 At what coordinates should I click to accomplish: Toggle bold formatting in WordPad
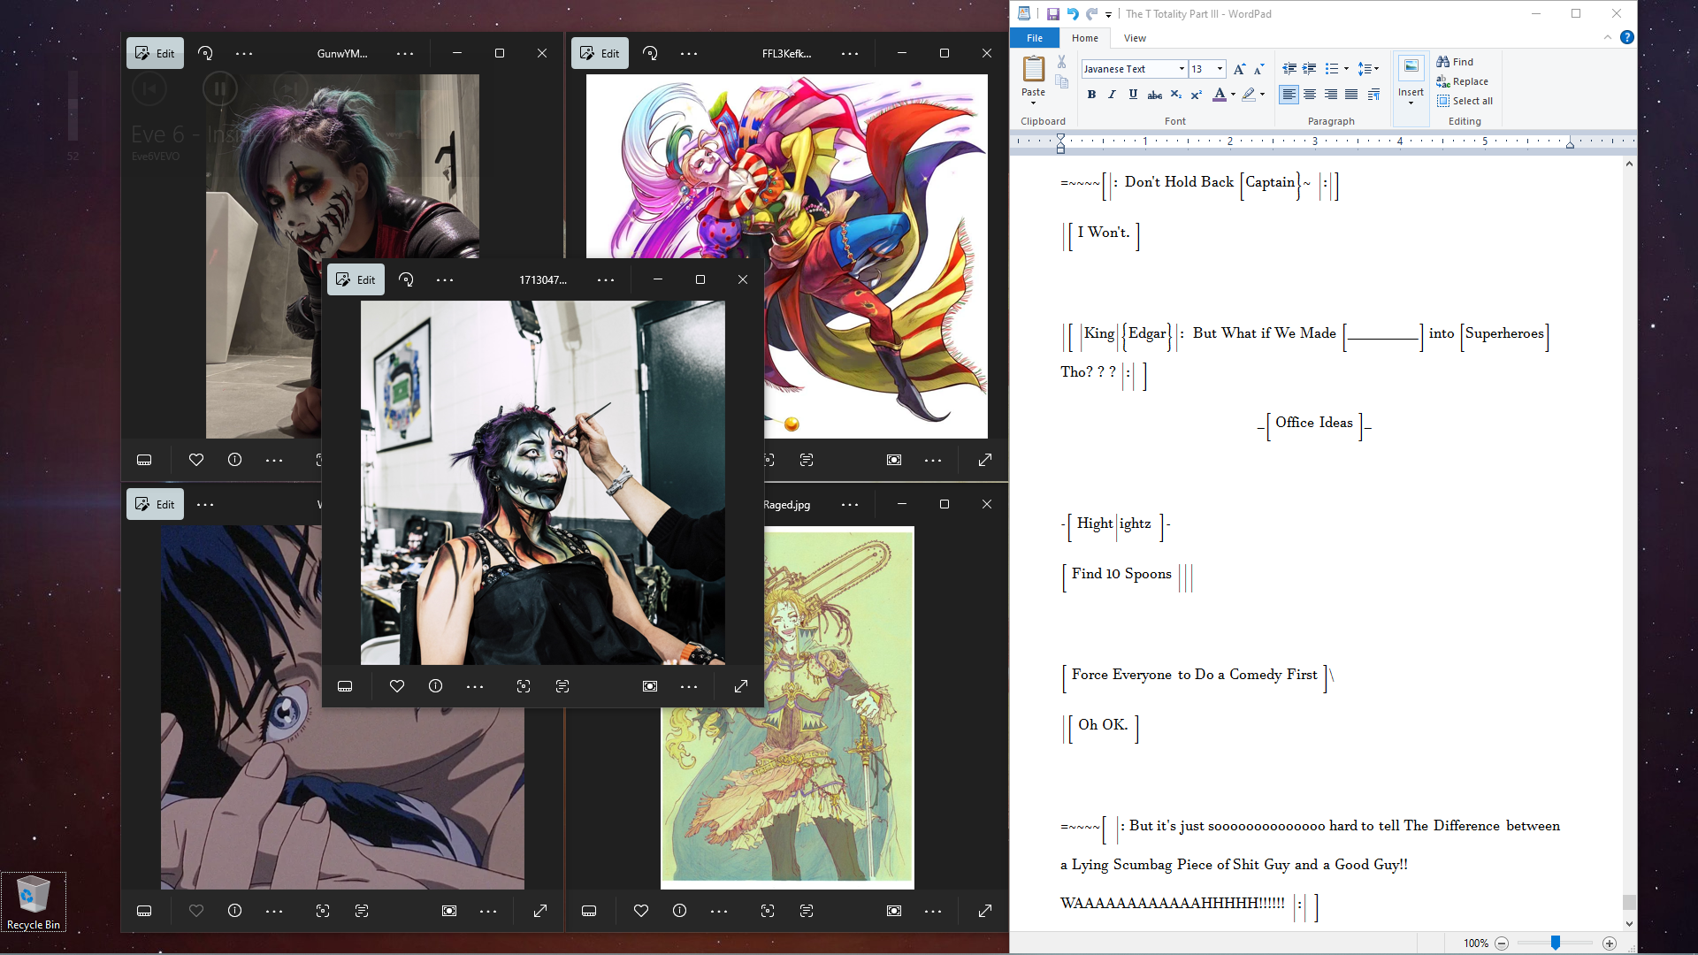pos(1091,95)
